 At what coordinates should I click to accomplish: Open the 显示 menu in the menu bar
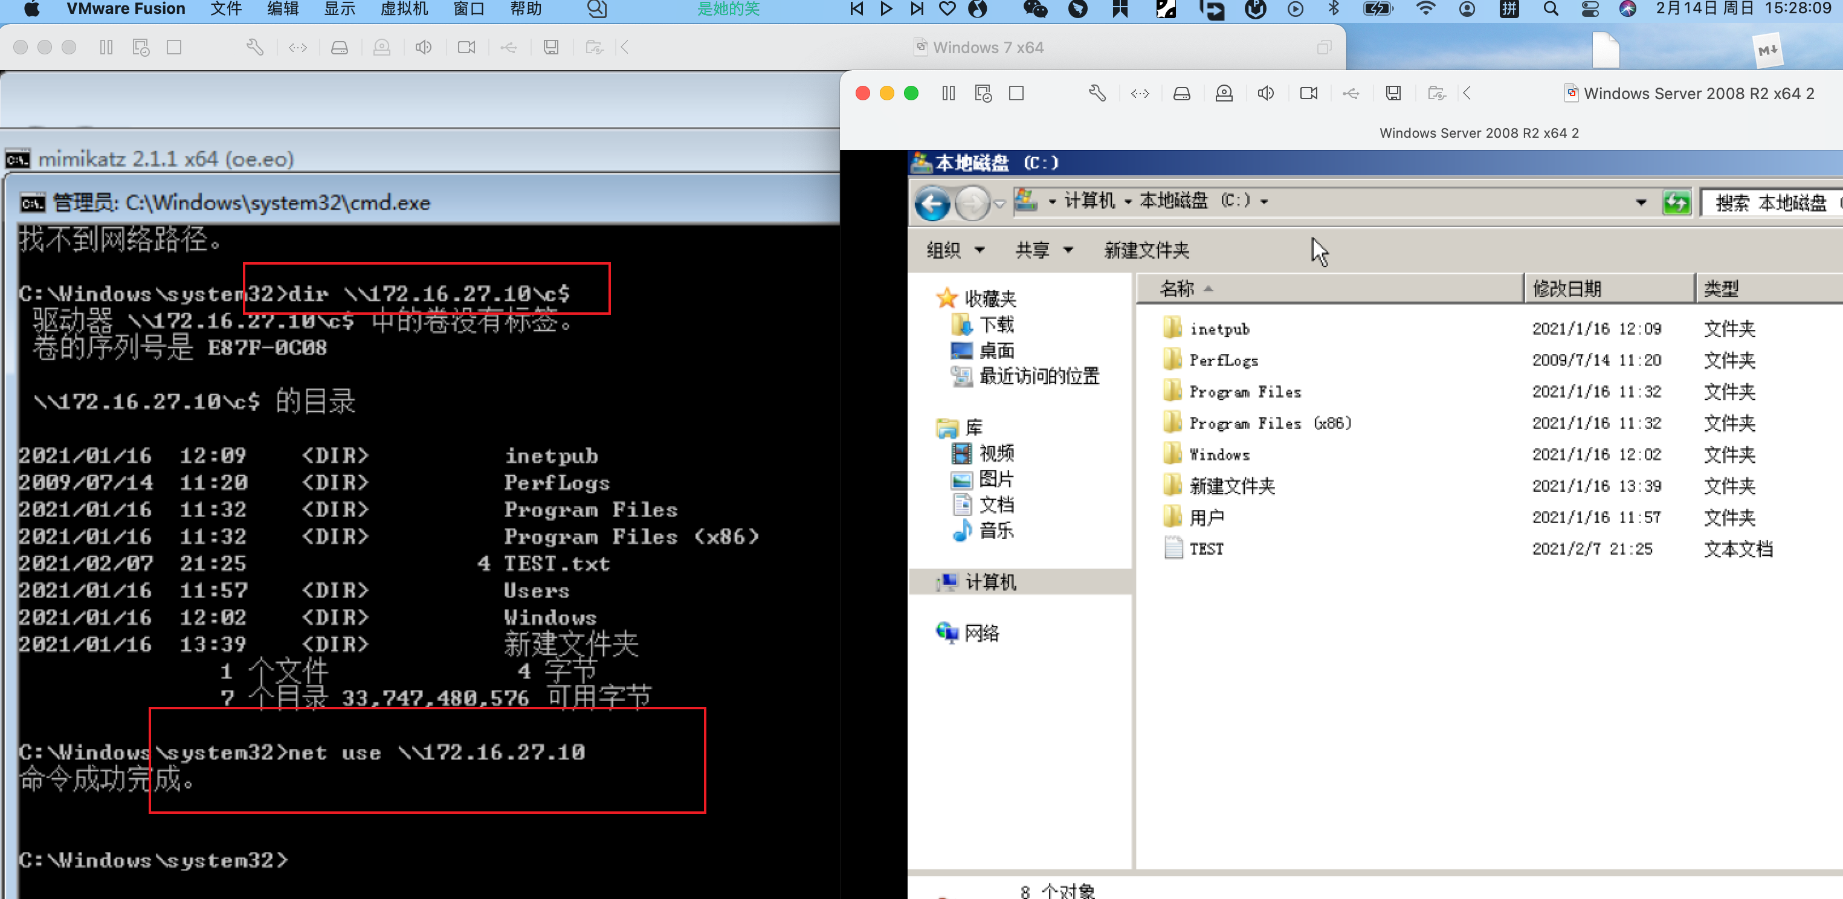[x=339, y=9]
